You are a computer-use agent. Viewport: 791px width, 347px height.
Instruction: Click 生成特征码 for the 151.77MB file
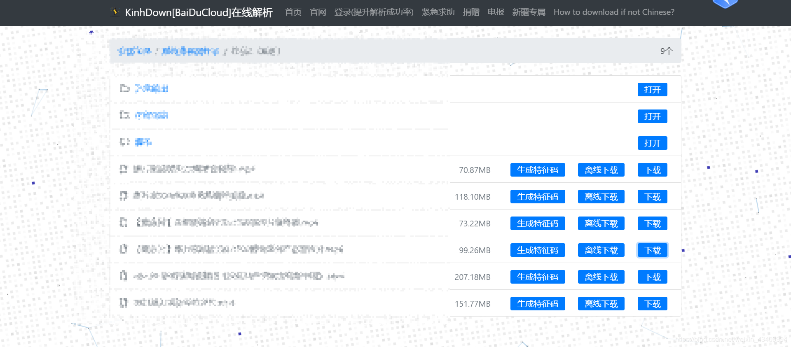tap(538, 304)
